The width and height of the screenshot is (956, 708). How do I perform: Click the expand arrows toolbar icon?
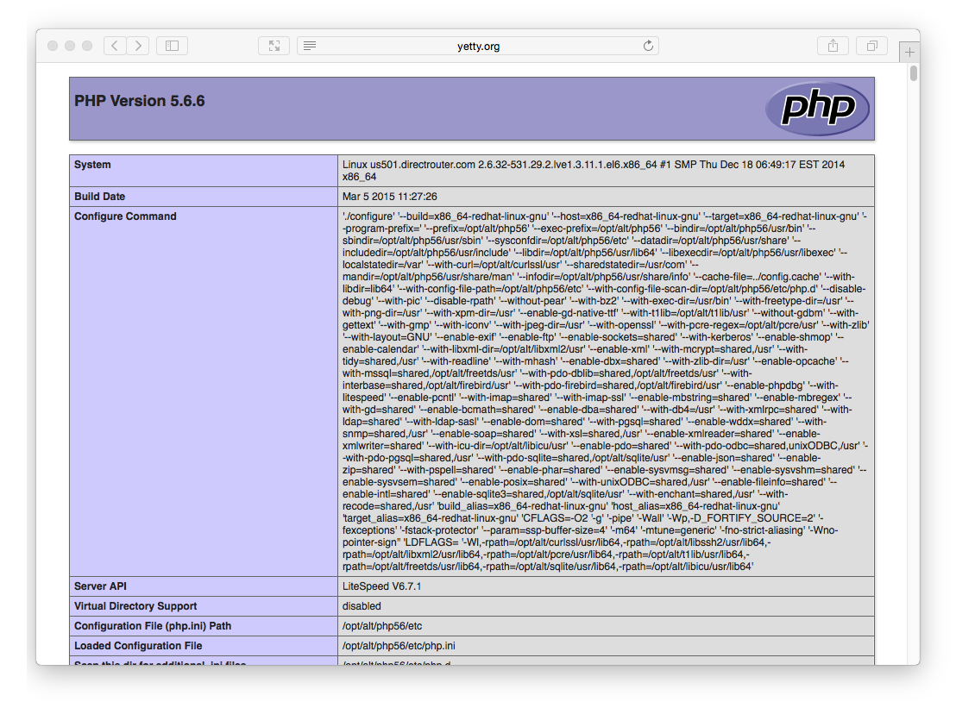[x=274, y=46]
